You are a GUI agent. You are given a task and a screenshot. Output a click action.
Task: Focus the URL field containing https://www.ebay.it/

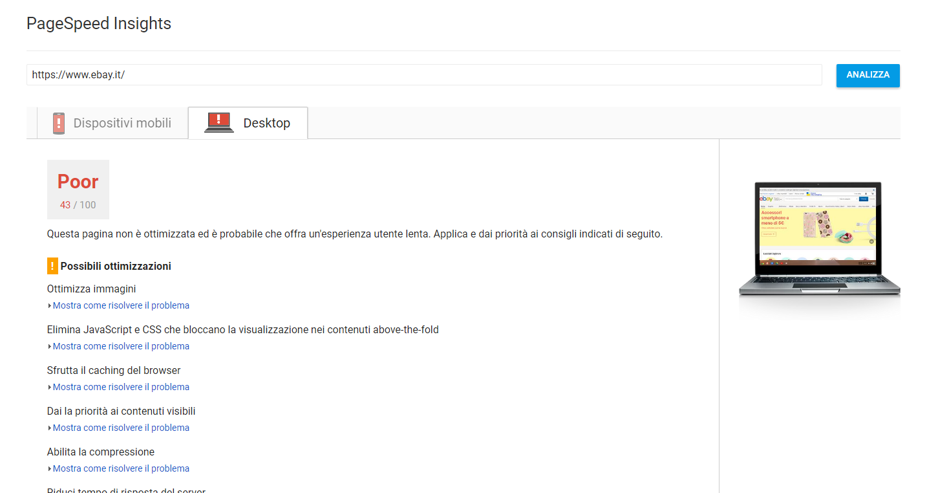(424, 75)
